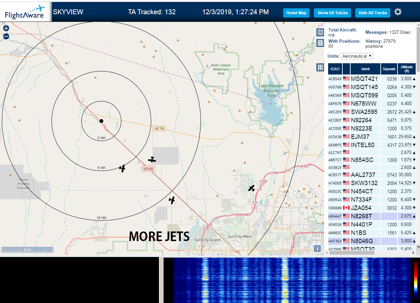Click the FlightAware logo
420x303 pixels.
pos(25,12)
